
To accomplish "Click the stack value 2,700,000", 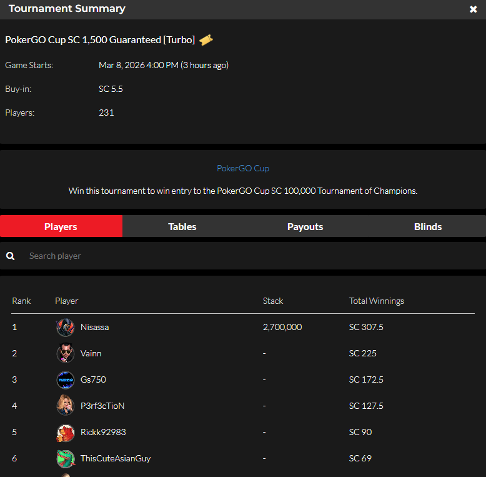I will pos(282,327).
